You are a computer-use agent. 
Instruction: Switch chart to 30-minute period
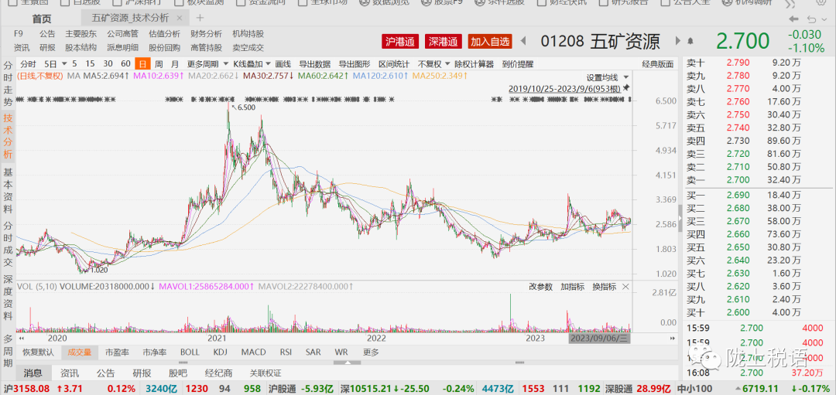click(x=108, y=64)
